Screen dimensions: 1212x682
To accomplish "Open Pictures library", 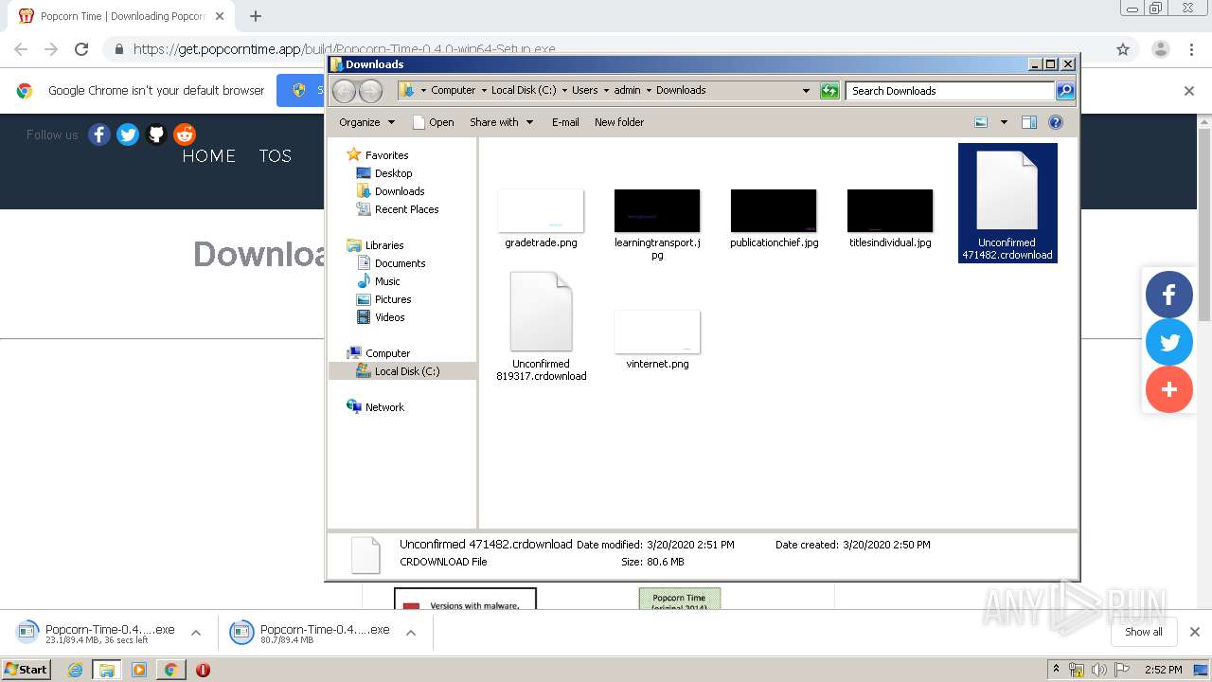I will (x=392, y=299).
